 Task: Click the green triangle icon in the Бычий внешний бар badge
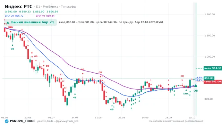point(8,22)
